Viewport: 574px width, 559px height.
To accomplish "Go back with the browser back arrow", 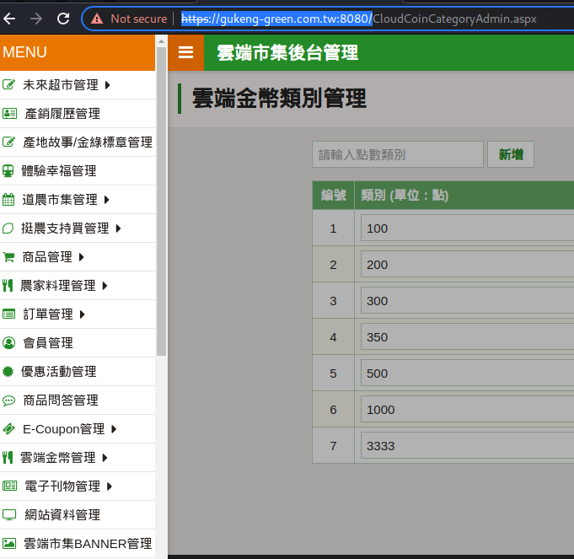I will [x=9, y=19].
